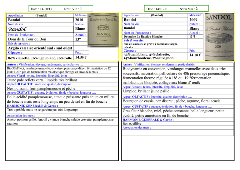This screenshot has width=240, height=170.
Task: Click the empty 'Association des mets' field of wine 2
Action: click(x=177, y=133)
